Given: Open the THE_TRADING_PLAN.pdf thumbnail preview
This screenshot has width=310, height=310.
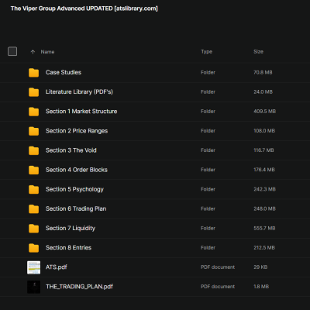Looking at the screenshot, I should 34,287.
